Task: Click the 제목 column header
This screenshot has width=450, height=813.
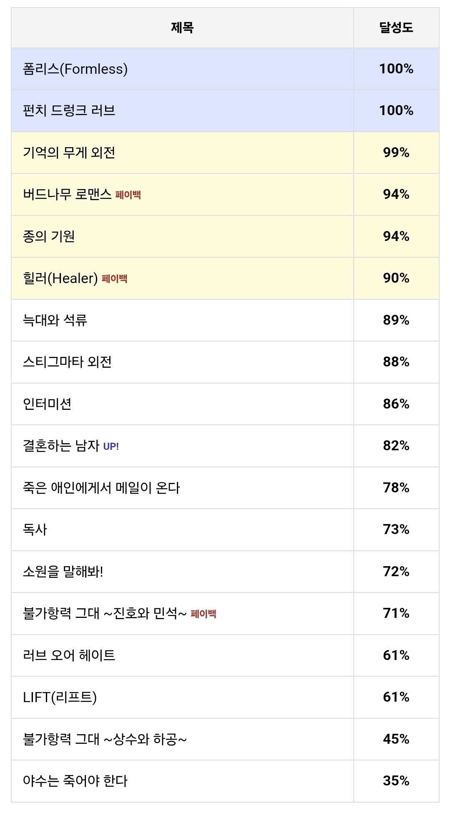Action: click(182, 28)
